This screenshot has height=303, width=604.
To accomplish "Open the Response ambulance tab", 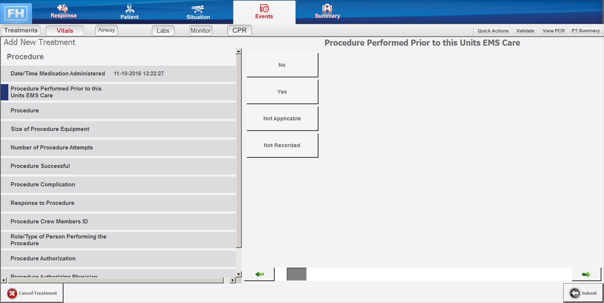I will [x=63, y=11].
